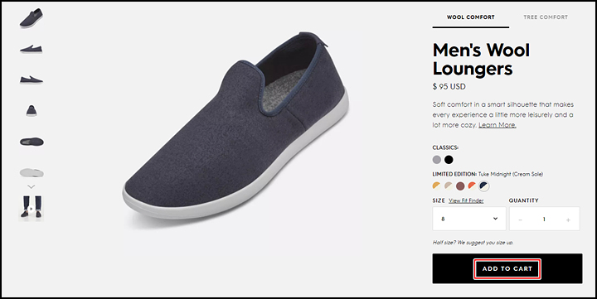Show the top-down insole view thumbnail
The width and height of the screenshot is (597, 299).
point(32,142)
